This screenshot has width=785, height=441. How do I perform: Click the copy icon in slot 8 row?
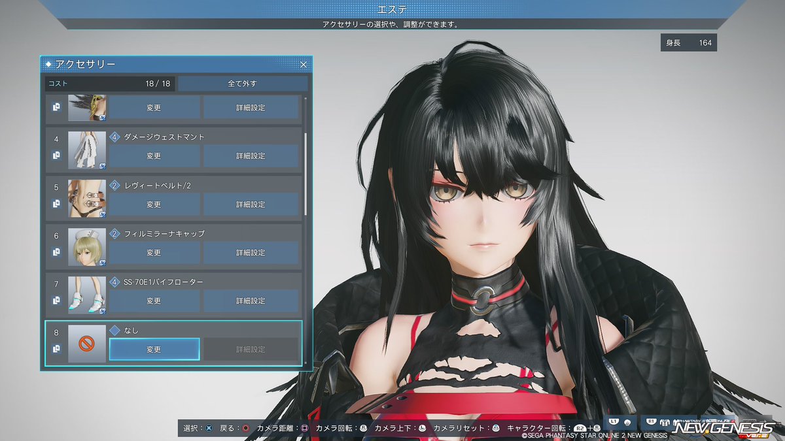tap(56, 349)
